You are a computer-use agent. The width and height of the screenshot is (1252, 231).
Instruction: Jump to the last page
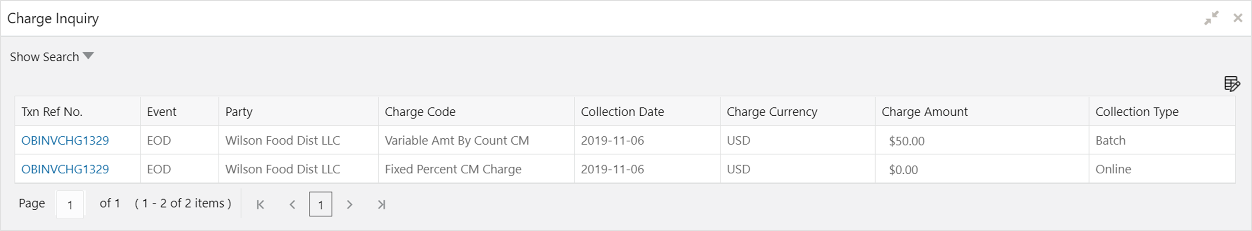coord(382,204)
